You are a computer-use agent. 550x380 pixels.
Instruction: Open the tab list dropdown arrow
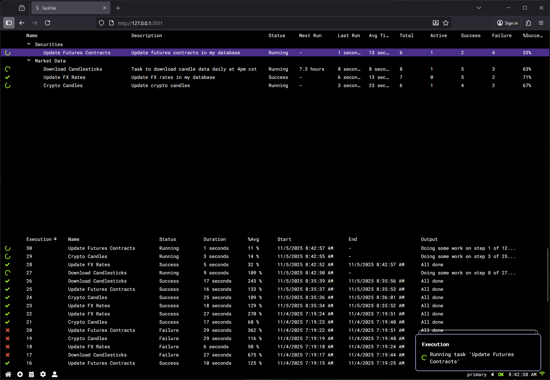[479, 7]
